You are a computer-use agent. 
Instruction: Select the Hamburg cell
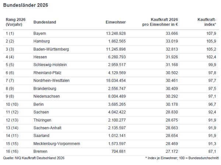tap(41, 41)
